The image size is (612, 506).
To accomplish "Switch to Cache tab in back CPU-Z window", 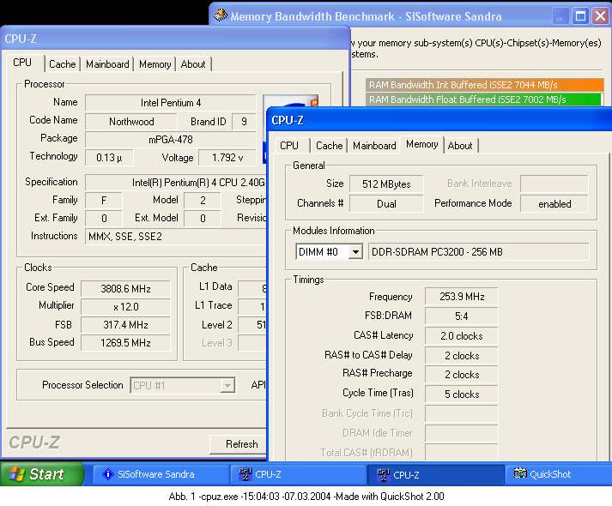I will [x=63, y=64].
